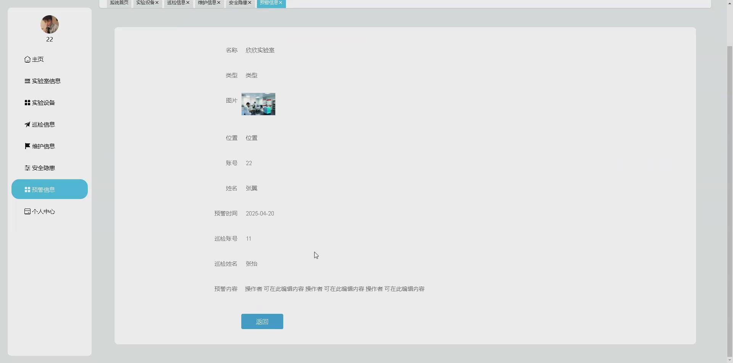Click the 姓名 value 张翼
Image resolution: width=733 pixels, height=363 pixels.
[x=252, y=188]
